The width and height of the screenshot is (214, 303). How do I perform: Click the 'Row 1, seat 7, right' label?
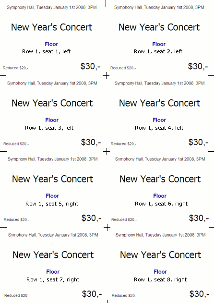[53, 279]
